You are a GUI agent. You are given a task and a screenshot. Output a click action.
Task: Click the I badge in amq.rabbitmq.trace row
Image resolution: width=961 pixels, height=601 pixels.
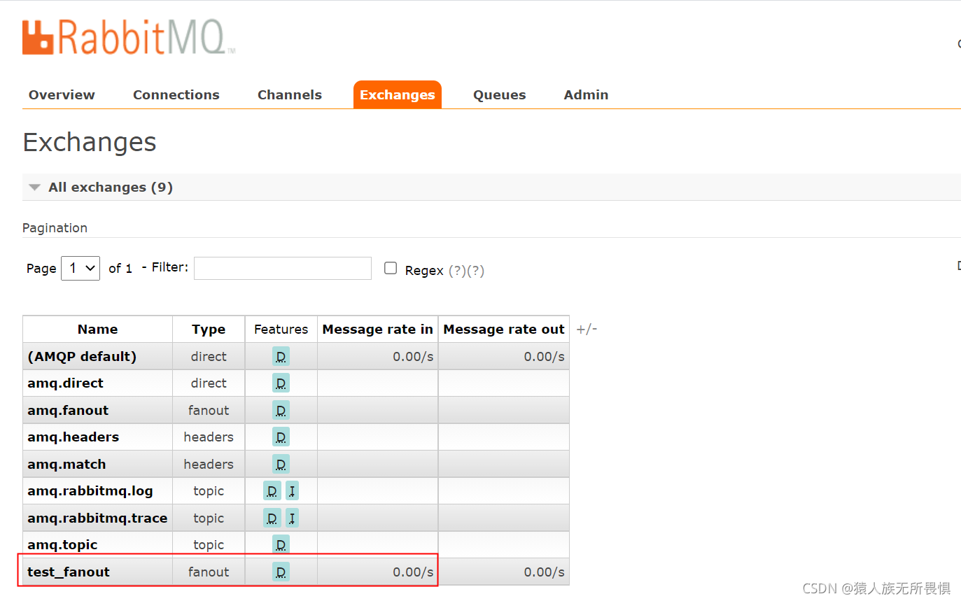point(292,518)
